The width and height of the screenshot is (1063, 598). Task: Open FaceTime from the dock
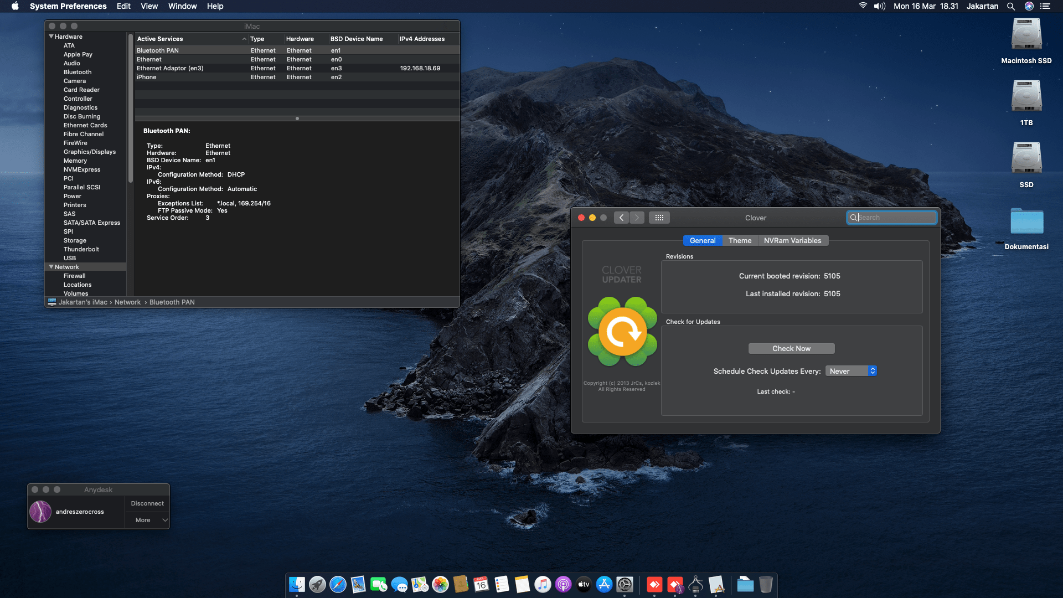point(379,584)
